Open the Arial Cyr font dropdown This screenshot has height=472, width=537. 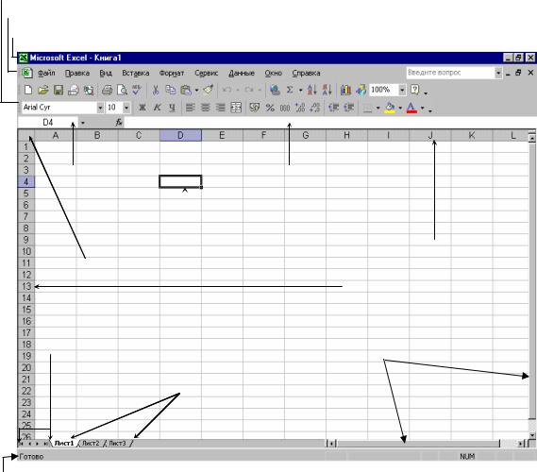[100, 108]
